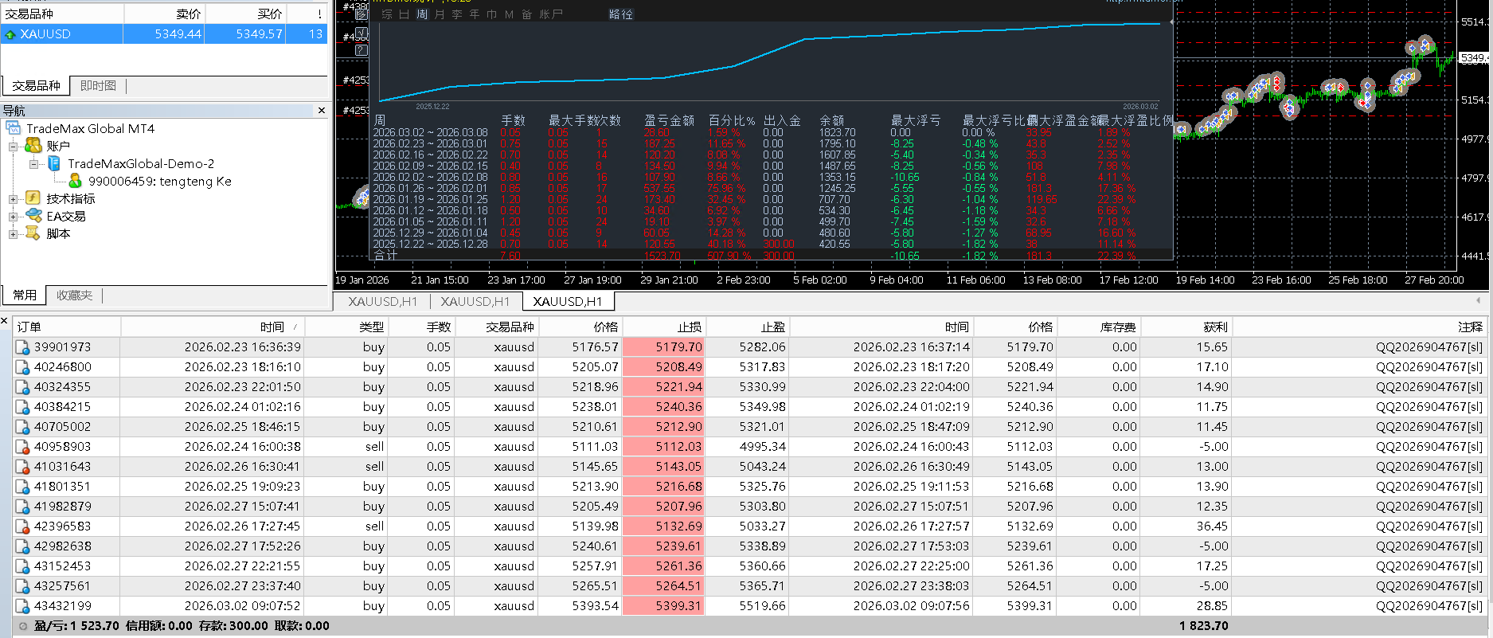
Task: Close the 导航 navigator panel
Action: [x=322, y=111]
